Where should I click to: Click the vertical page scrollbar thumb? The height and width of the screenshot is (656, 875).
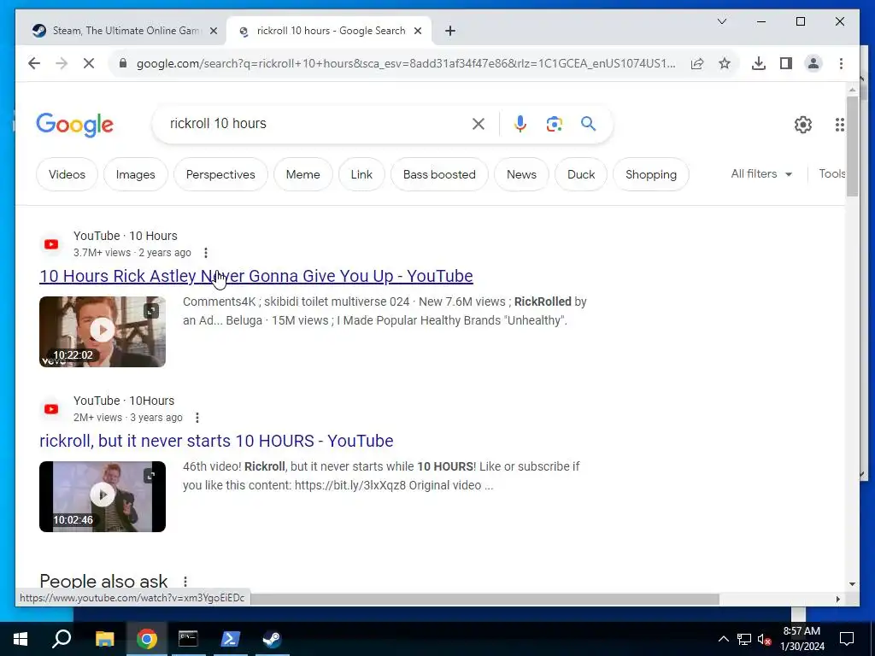(852, 146)
